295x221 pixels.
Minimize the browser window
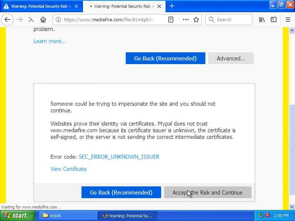coord(273,5)
